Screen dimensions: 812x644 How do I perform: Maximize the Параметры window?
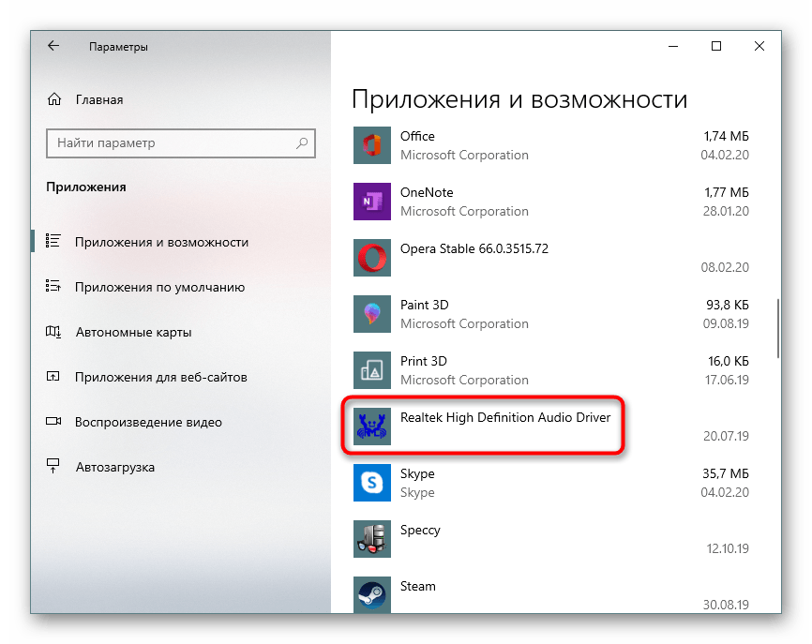click(x=716, y=46)
